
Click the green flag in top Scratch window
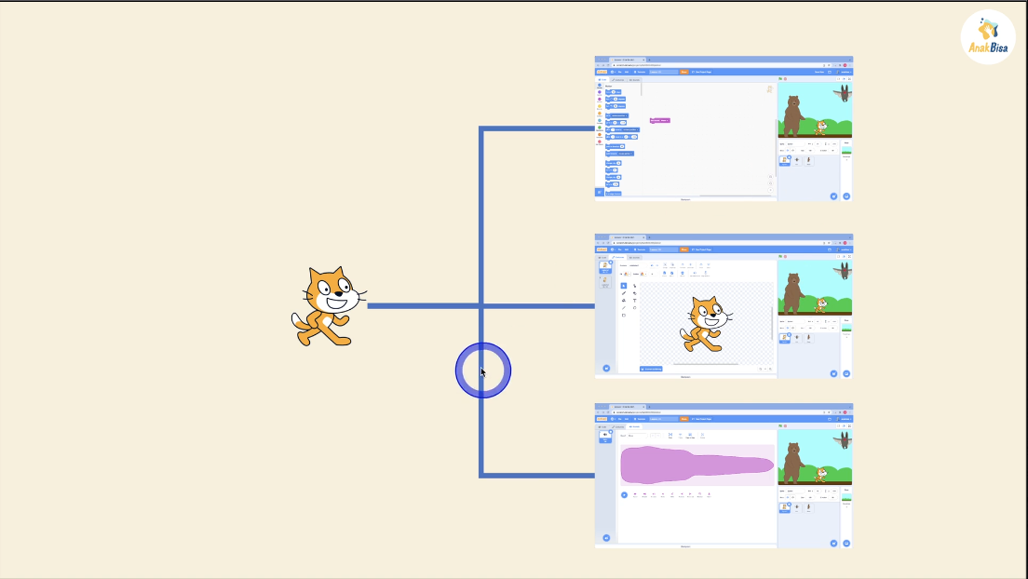[780, 79]
